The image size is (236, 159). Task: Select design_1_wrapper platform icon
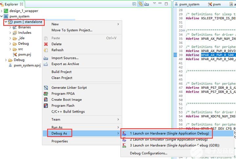(6, 11)
